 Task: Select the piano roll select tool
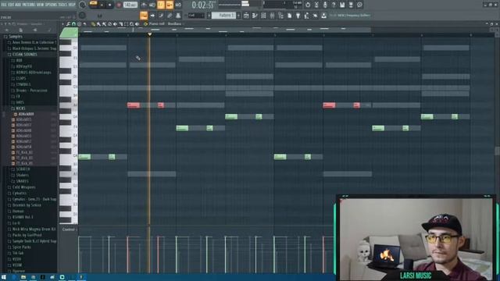126,24
